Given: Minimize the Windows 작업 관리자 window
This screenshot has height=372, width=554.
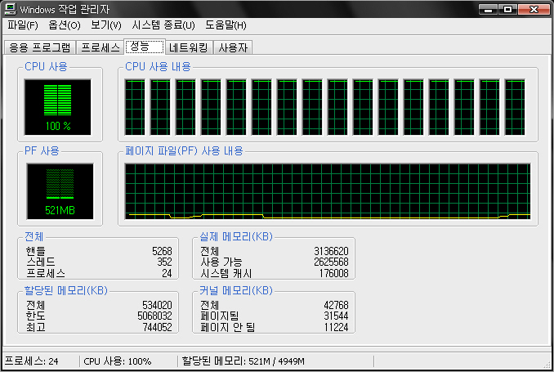Looking at the screenshot, I should tap(489, 9).
